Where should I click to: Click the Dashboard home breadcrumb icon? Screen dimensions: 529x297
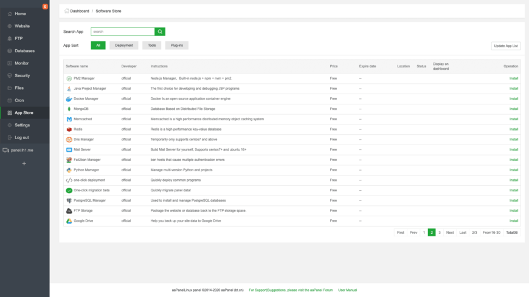pyautogui.click(x=66, y=11)
